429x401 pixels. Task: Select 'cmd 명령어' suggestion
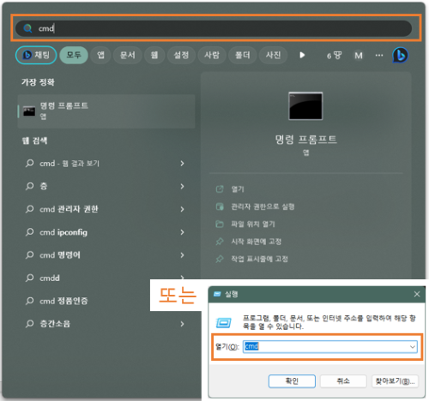pos(60,255)
